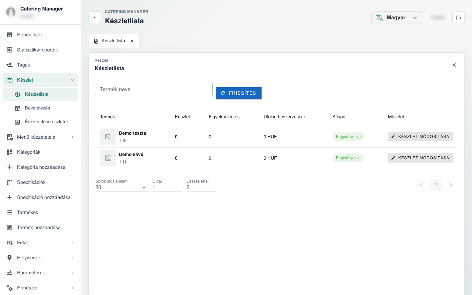472x295 pixels.
Task: Click KÉSZLET MÓDOSÍTÁSA for Demo kávé
Action: pos(421,158)
